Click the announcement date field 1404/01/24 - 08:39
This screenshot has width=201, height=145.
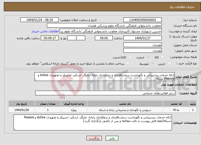[40, 20]
